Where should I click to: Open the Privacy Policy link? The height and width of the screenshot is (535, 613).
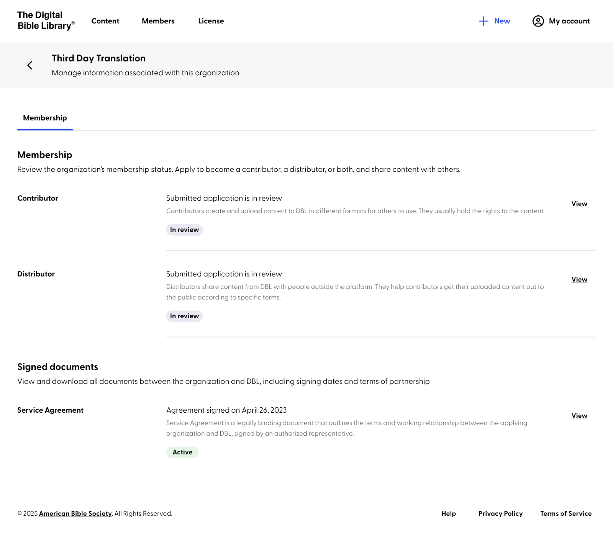(x=500, y=514)
